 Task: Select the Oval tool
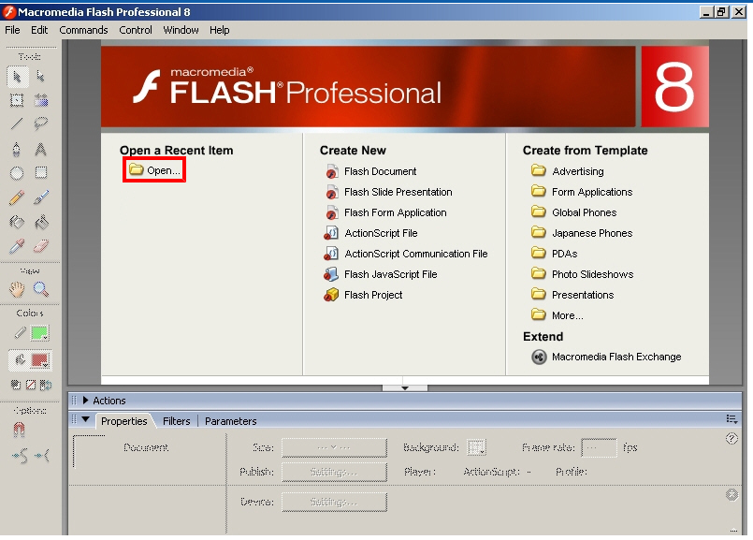pyautogui.click(x=17, y=172)
